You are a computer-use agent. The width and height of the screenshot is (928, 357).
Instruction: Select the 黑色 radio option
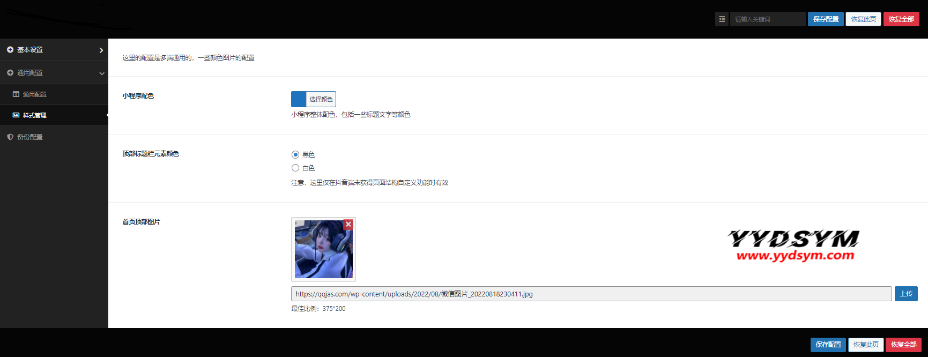[295, 154]
